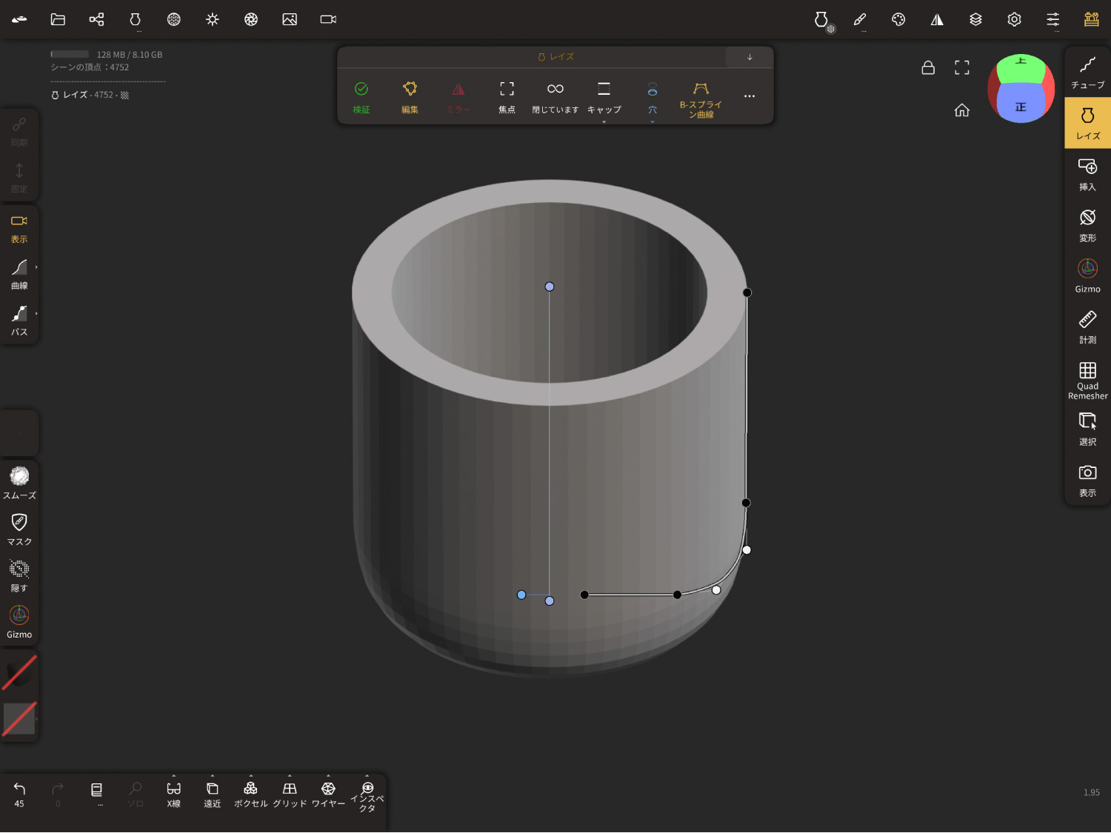Toggle ワイヤー wireframe display
The width and height of the screenshot is (1111, 833).
pos(328,793)
